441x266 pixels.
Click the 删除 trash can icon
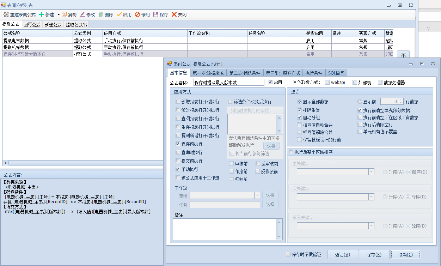(101, 15)
